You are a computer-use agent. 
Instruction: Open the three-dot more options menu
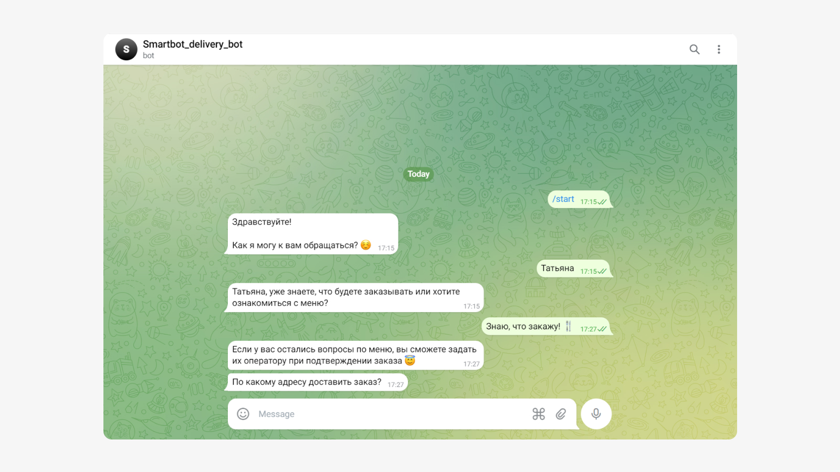[719, 49]
